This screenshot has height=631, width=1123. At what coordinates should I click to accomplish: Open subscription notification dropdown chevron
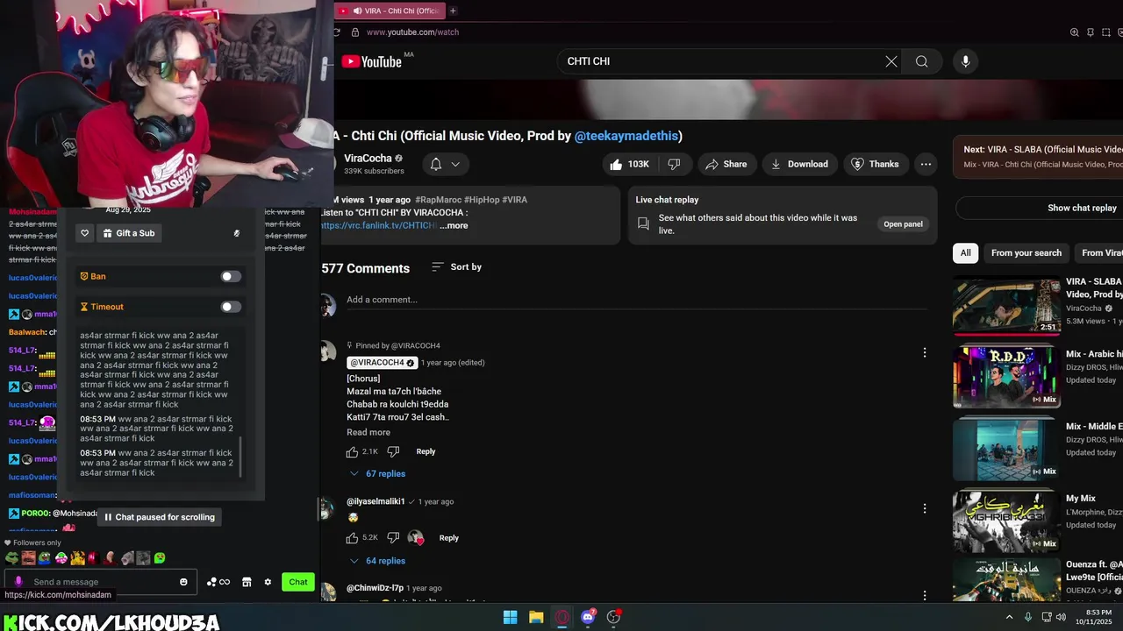pyautogui.click(x=455, y=164)
